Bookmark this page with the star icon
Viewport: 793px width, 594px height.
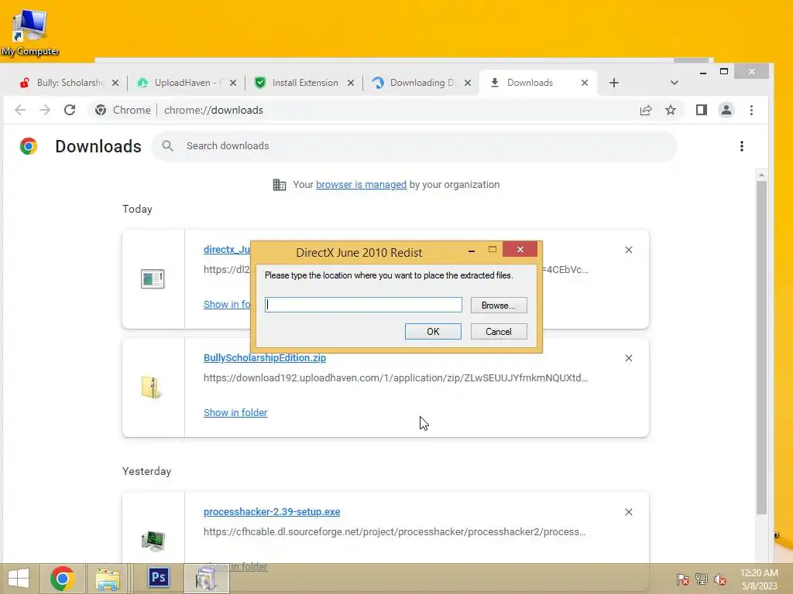click(x=671, y=110)
